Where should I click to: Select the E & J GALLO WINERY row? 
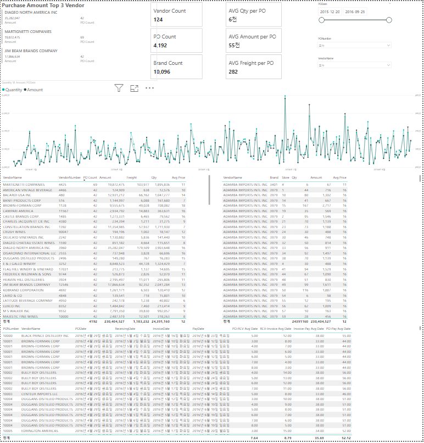tap(94, 264)
